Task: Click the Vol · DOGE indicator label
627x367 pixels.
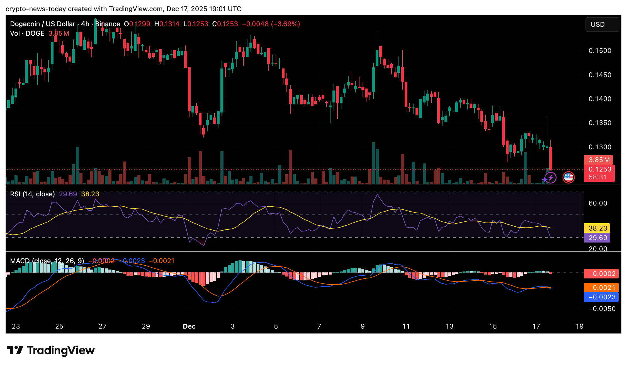Action: click(27, 33)
